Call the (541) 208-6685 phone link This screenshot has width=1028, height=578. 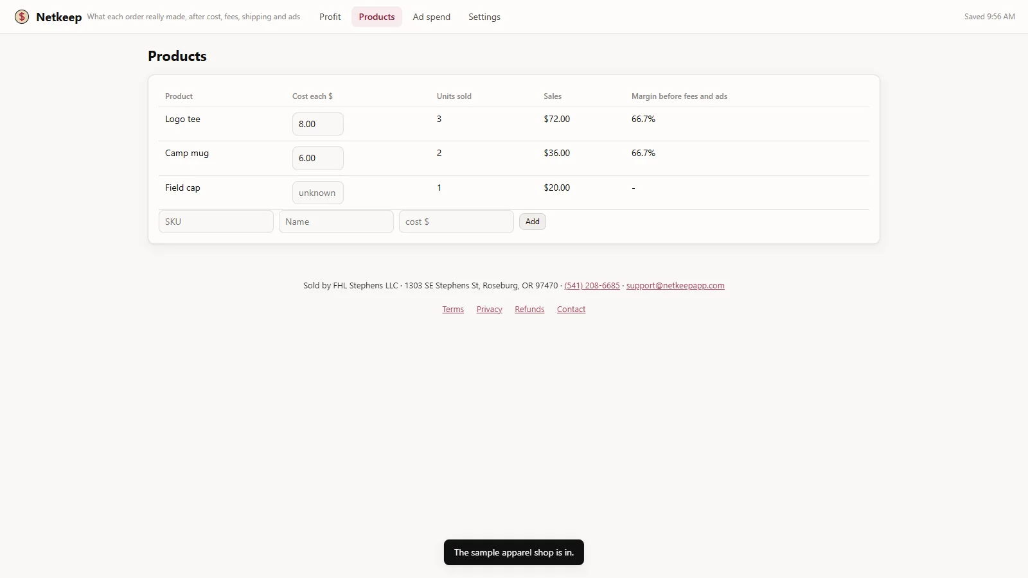[x=592, y=286]
